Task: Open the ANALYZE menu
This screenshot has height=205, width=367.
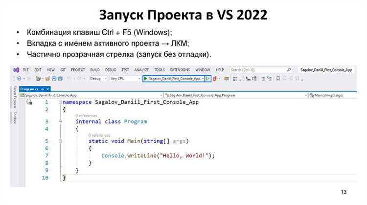Action: [x=141, y=70]
